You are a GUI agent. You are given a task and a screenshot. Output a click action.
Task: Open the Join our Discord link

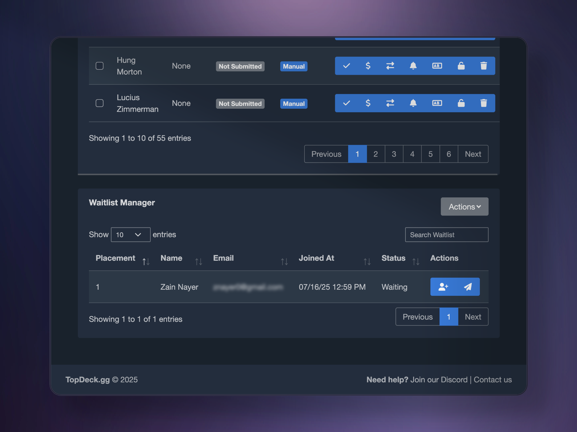point(439,380)
